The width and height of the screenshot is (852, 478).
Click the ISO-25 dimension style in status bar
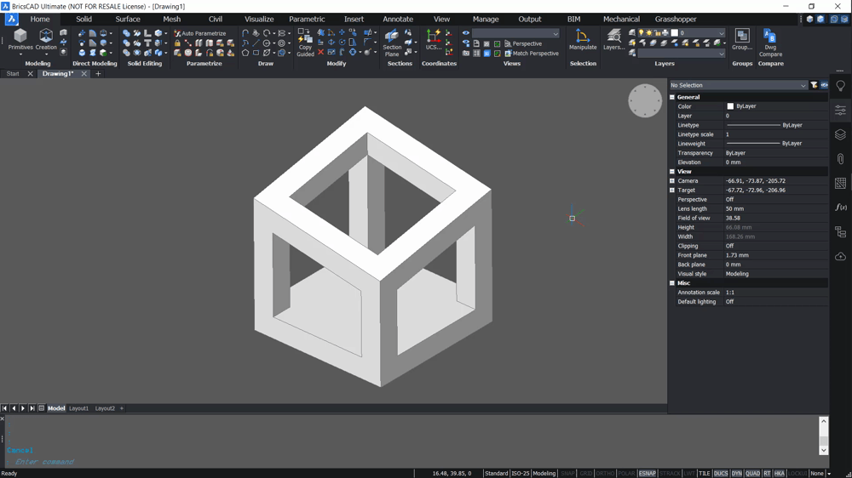point(520,473)
